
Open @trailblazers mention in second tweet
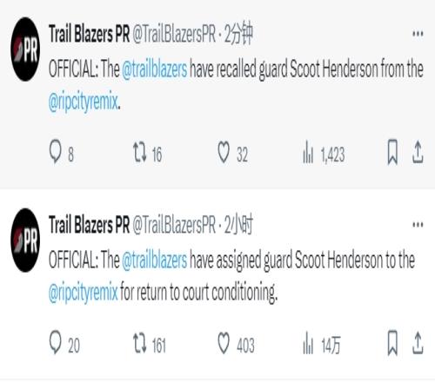pos(155,260)
